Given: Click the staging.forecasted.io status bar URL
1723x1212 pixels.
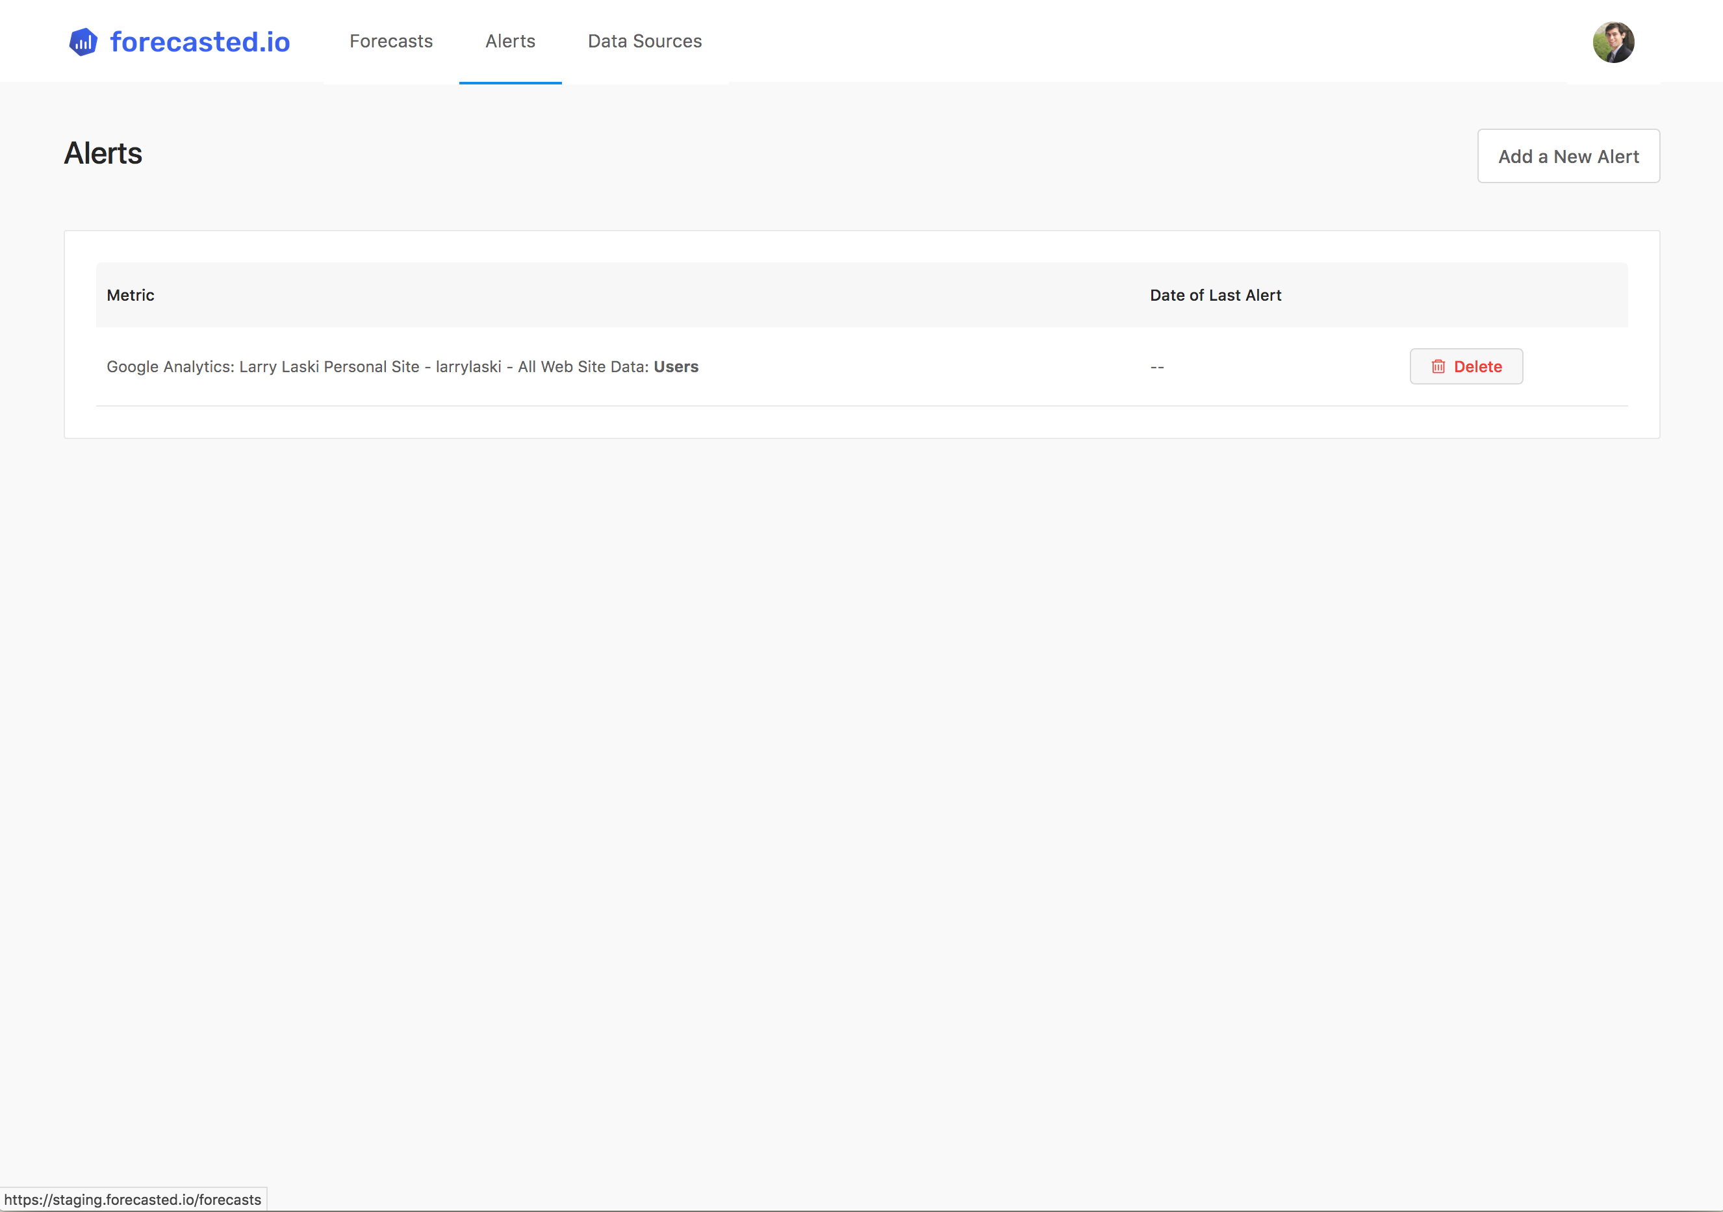Looking at the screenshot, I should pyautogui.click(x=133, y=1199).
